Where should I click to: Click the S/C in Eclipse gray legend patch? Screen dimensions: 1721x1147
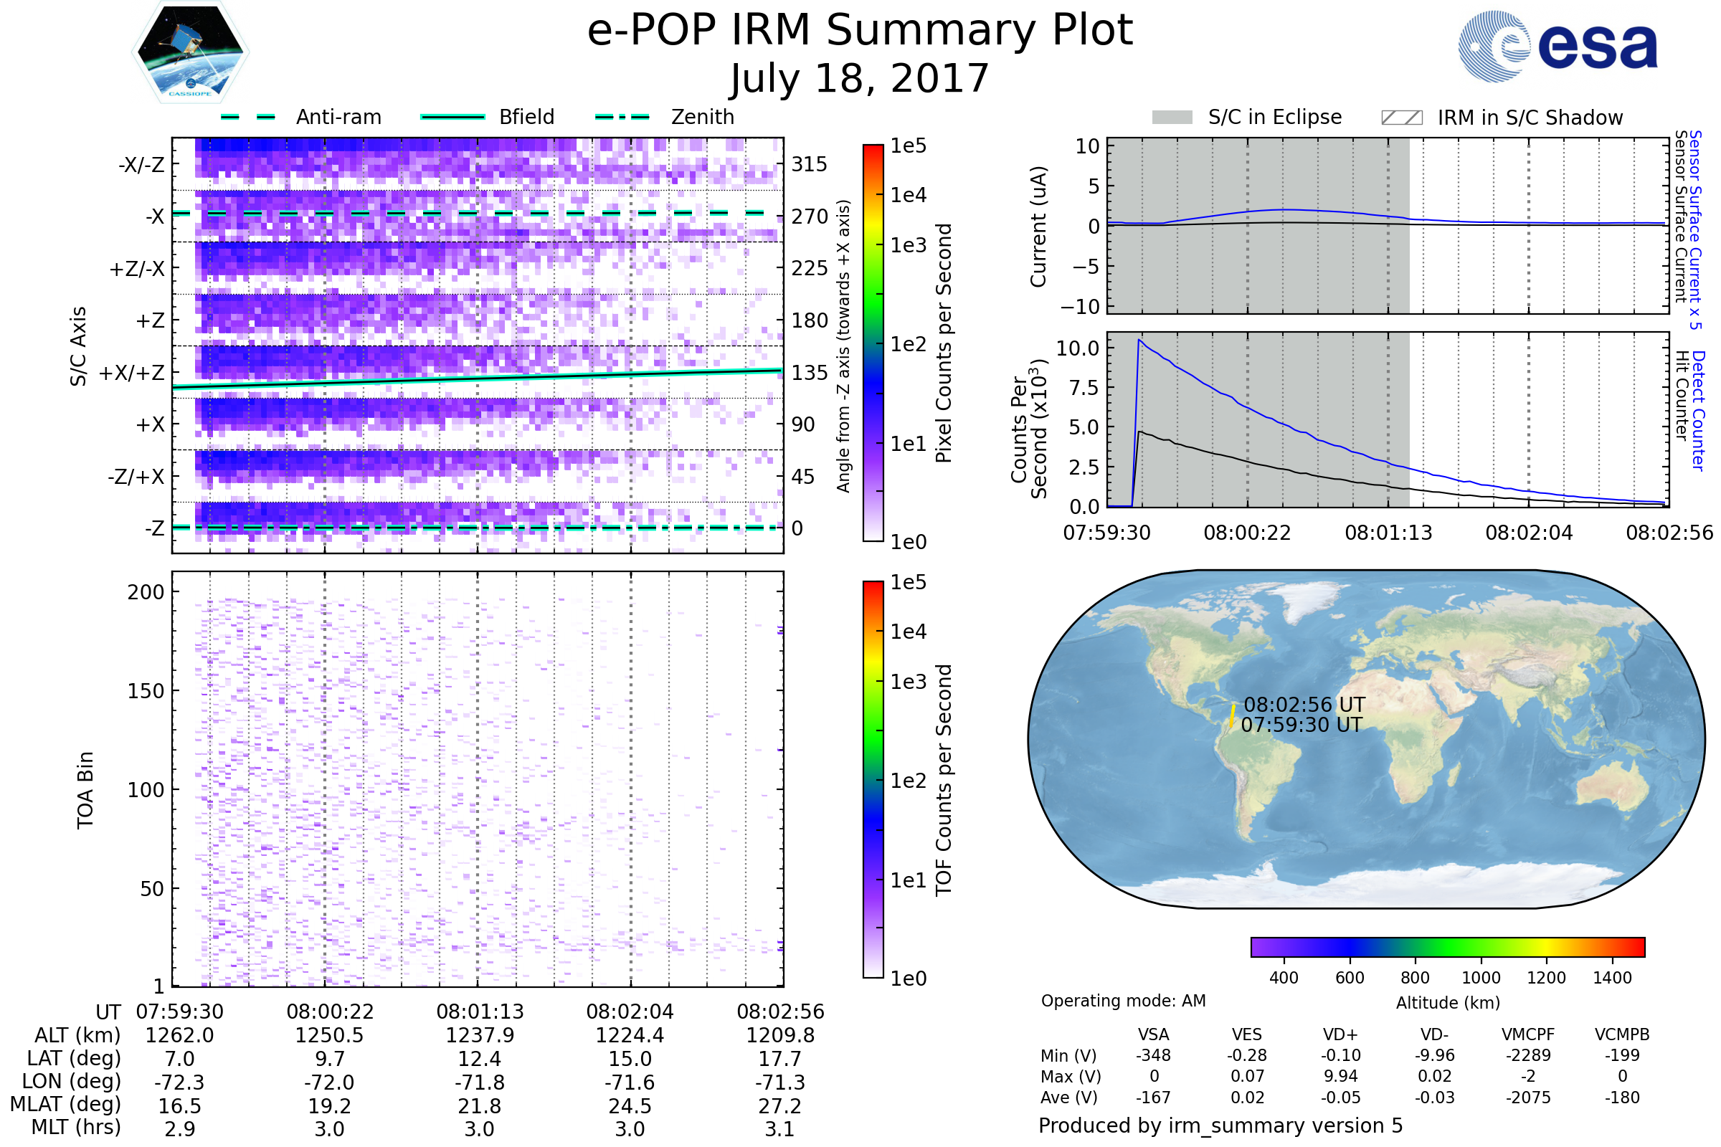click(1172, 118)
